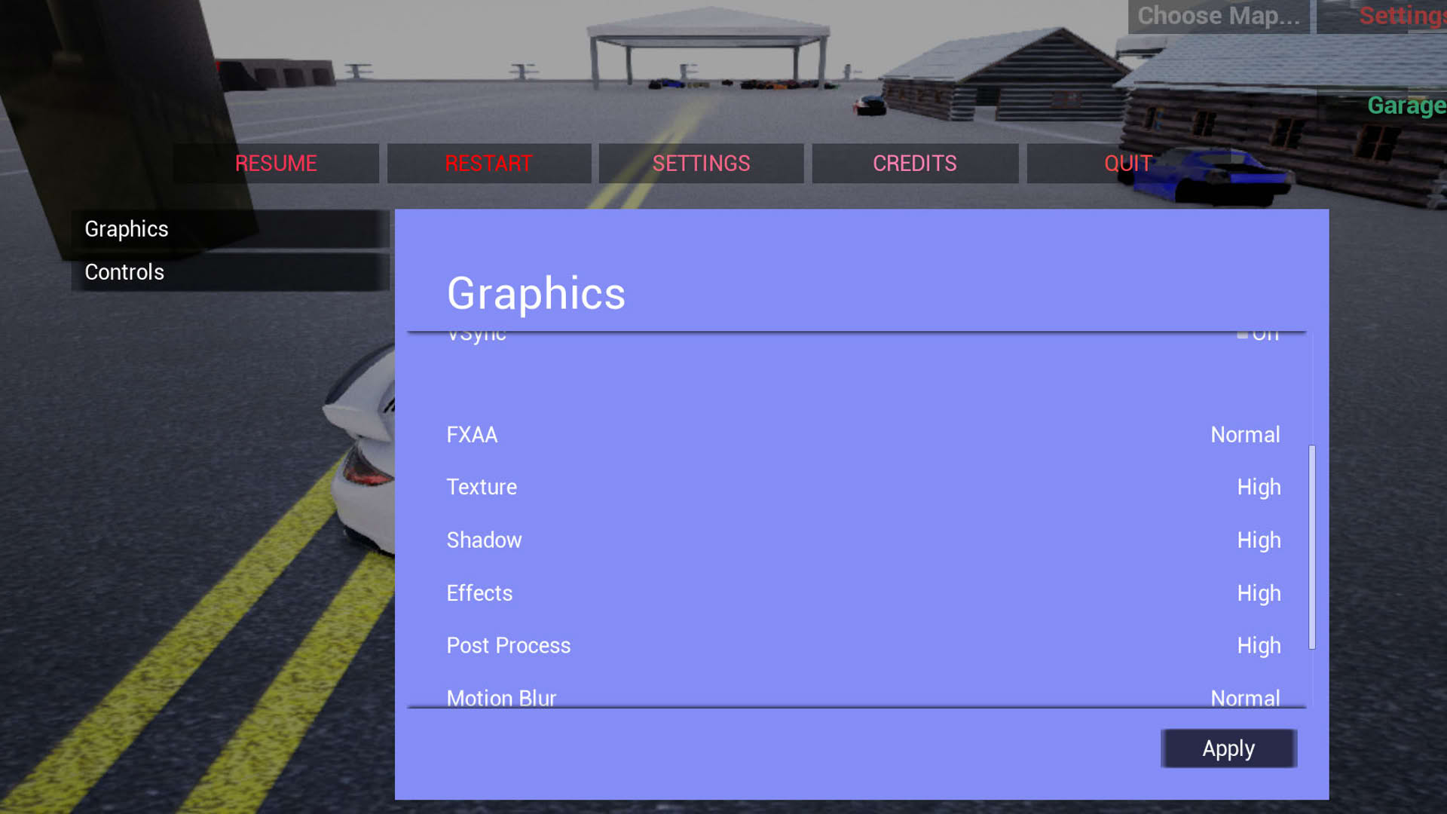The width and height of the screenshot is (1447, 814).
Task: Click the Post Process setting label
Action: [509, 646]
